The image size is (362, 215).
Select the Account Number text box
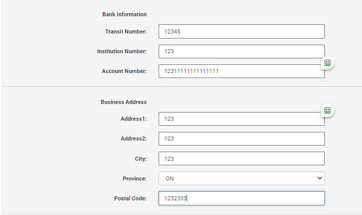[x=242, y=71]
